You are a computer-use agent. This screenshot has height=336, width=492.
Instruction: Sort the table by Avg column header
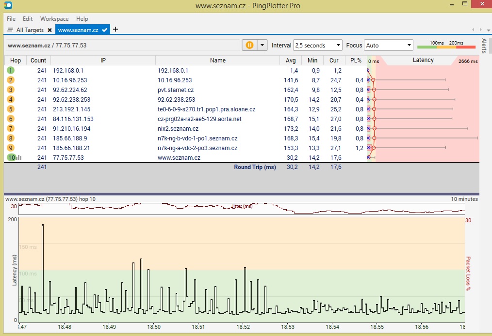tap(291, 61)
